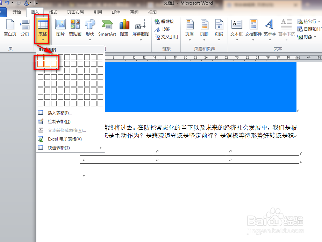Click ruler mark 20 on horizontal ruler
This screenshot has width=322, height=242.
point(185,58)
